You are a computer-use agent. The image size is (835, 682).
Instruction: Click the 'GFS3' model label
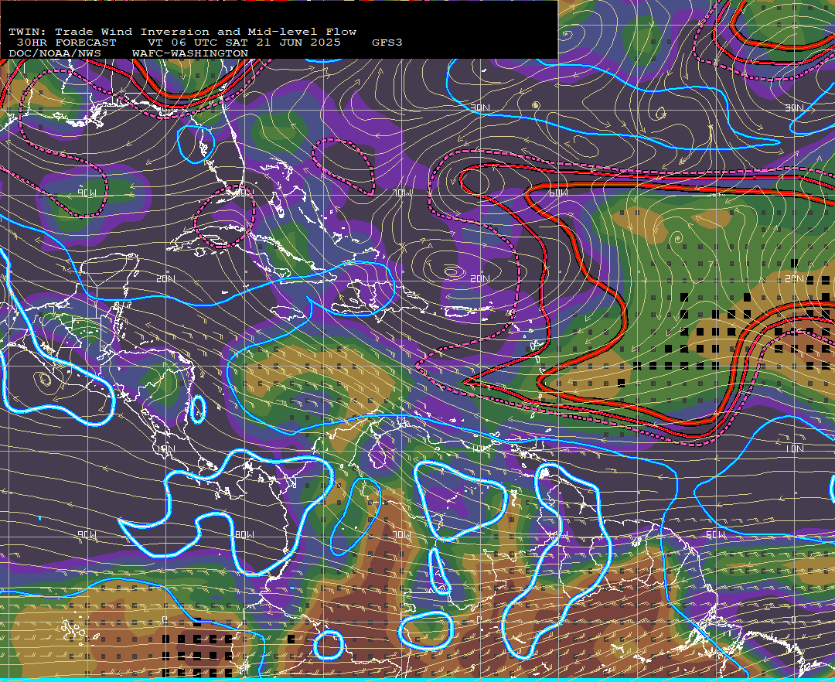387,43
